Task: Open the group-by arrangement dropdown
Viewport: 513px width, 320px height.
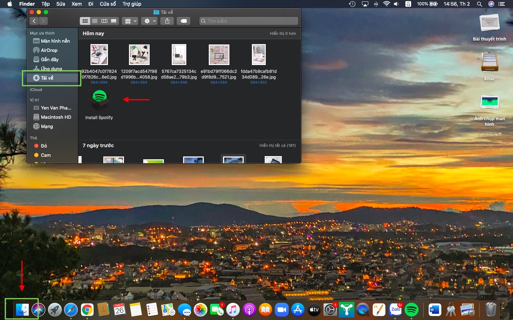Action: click(x=130, y=21)
